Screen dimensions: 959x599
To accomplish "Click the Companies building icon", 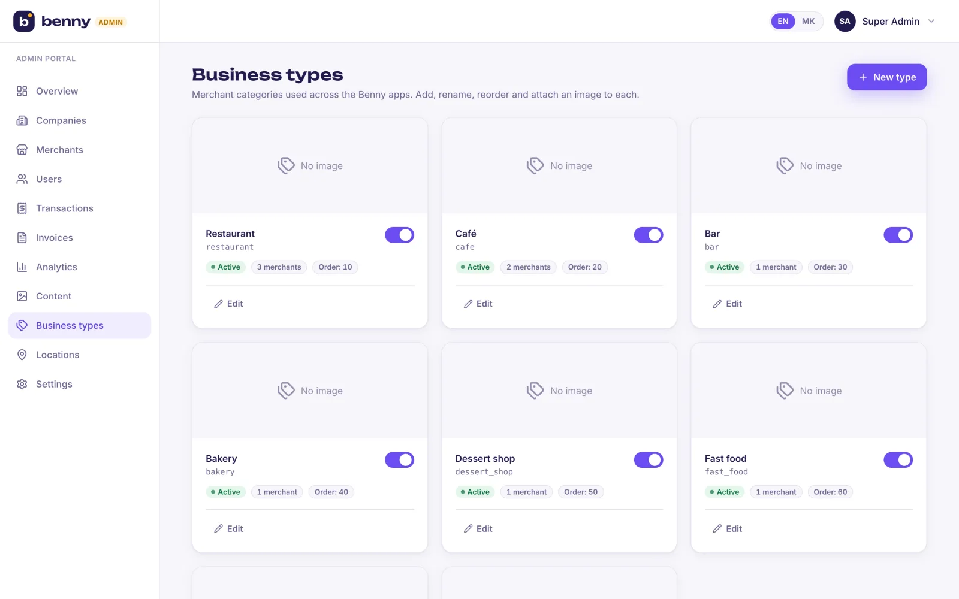I will tap(22, 120).
